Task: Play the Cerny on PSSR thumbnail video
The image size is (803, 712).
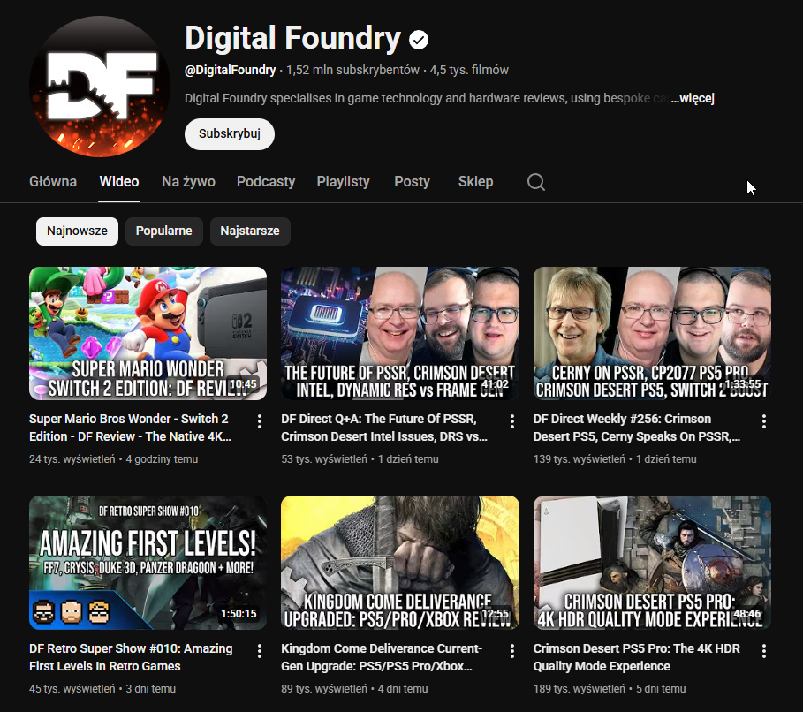Action: 652,333
